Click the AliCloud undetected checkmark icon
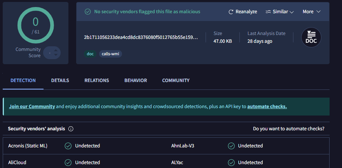 coord(68,163)
